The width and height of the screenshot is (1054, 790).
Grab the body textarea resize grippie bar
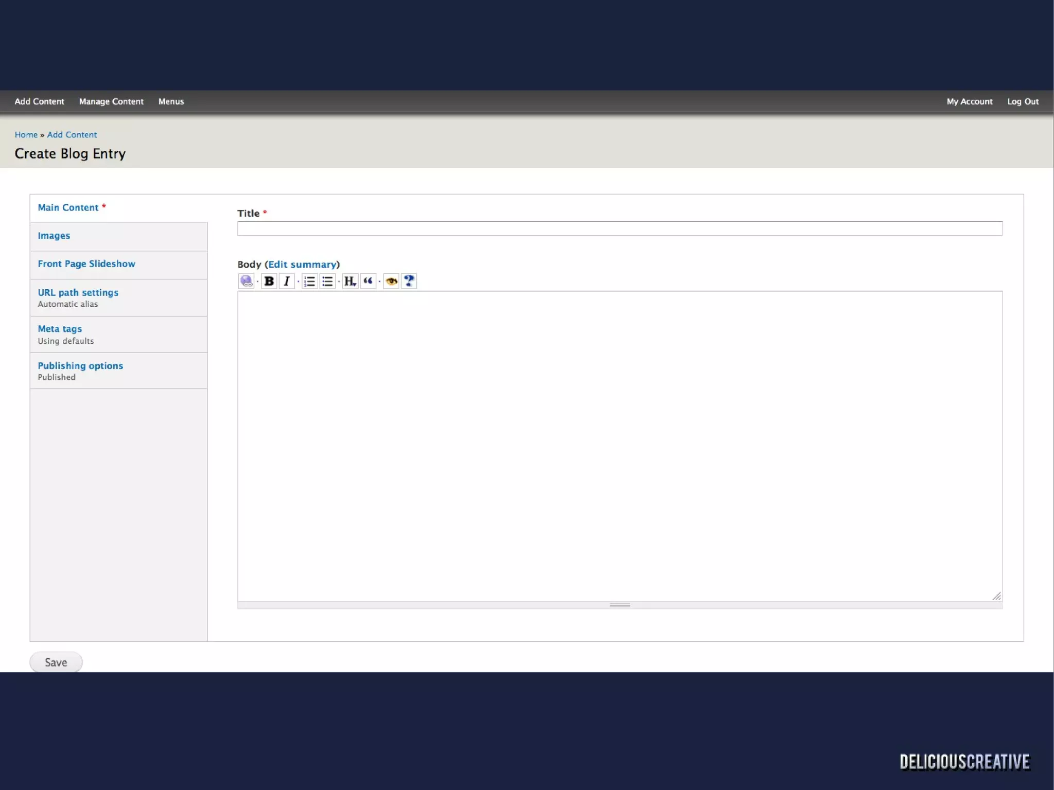[620, 605]
